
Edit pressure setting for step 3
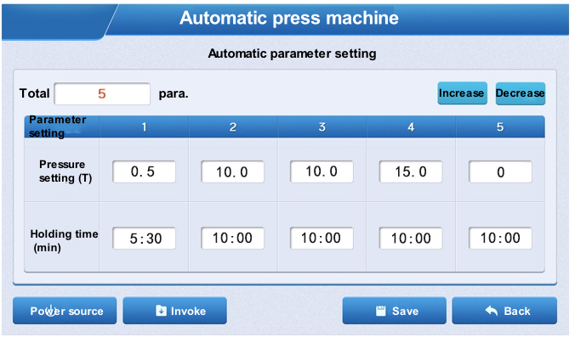[x=322, y=171]
